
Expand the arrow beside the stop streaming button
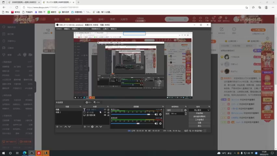(x=208, y=110)
